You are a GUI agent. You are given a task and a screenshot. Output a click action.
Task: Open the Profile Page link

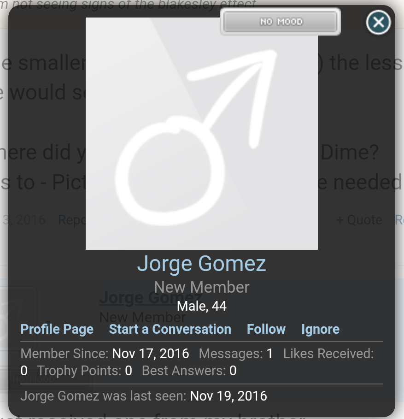[x=57, y=329]
